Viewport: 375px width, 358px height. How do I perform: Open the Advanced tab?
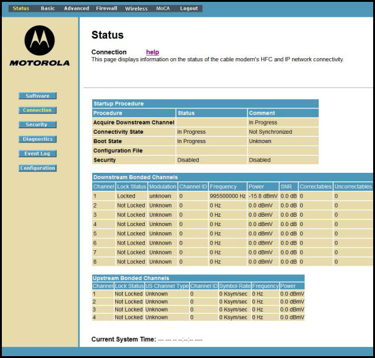pyautogui.click(x=77, y=9)
